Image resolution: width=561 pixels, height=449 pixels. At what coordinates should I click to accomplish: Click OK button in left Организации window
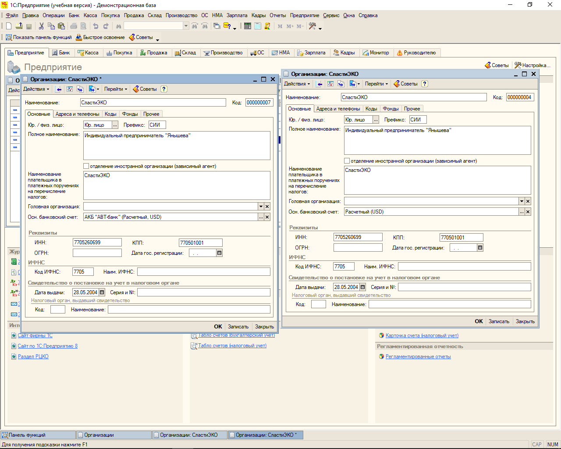pos(218,327)
